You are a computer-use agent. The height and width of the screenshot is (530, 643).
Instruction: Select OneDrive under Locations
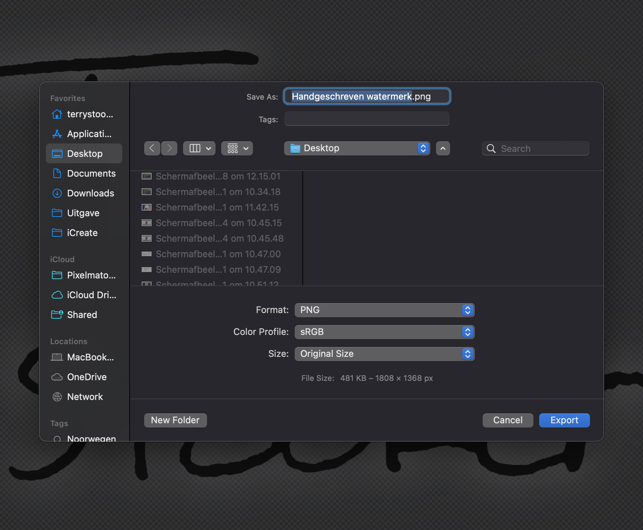point(87,377)
